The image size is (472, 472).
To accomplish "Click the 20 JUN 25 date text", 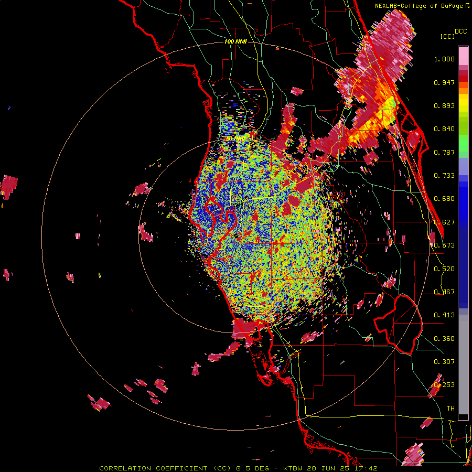I will click(328, 468).
